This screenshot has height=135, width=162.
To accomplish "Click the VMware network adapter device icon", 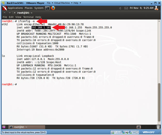I will click(x=123, y=132).
